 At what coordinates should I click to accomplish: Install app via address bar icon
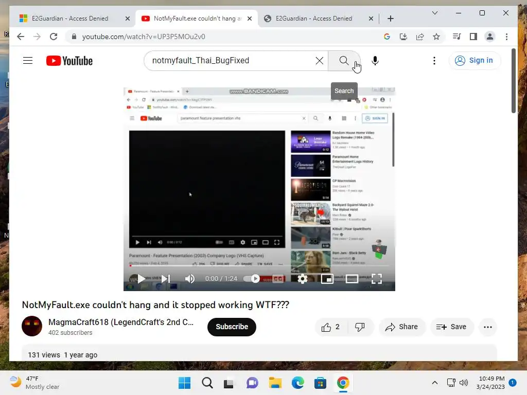point(403,37)
